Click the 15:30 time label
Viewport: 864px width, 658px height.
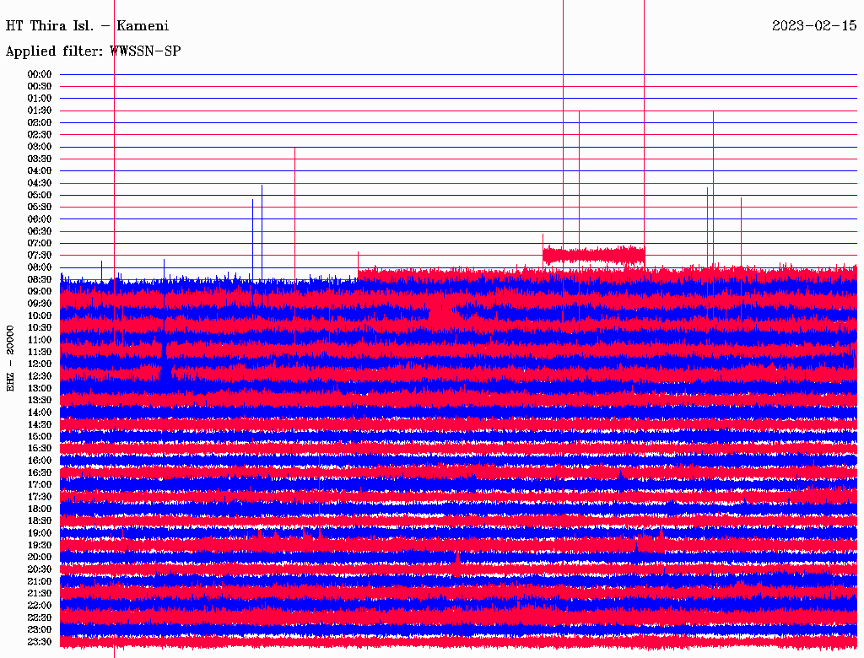pyautogui.click(x=40, y=449)
